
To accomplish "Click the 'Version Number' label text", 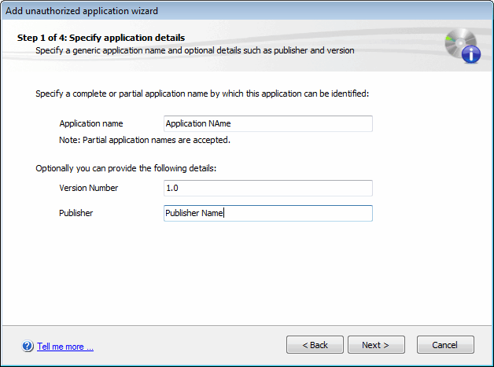I will [89, 188].
